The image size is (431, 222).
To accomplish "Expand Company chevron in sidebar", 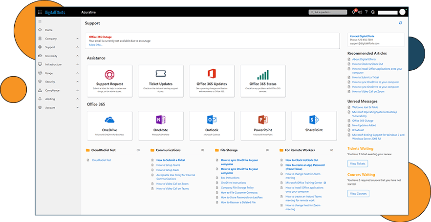I will [x=78, y=39].
